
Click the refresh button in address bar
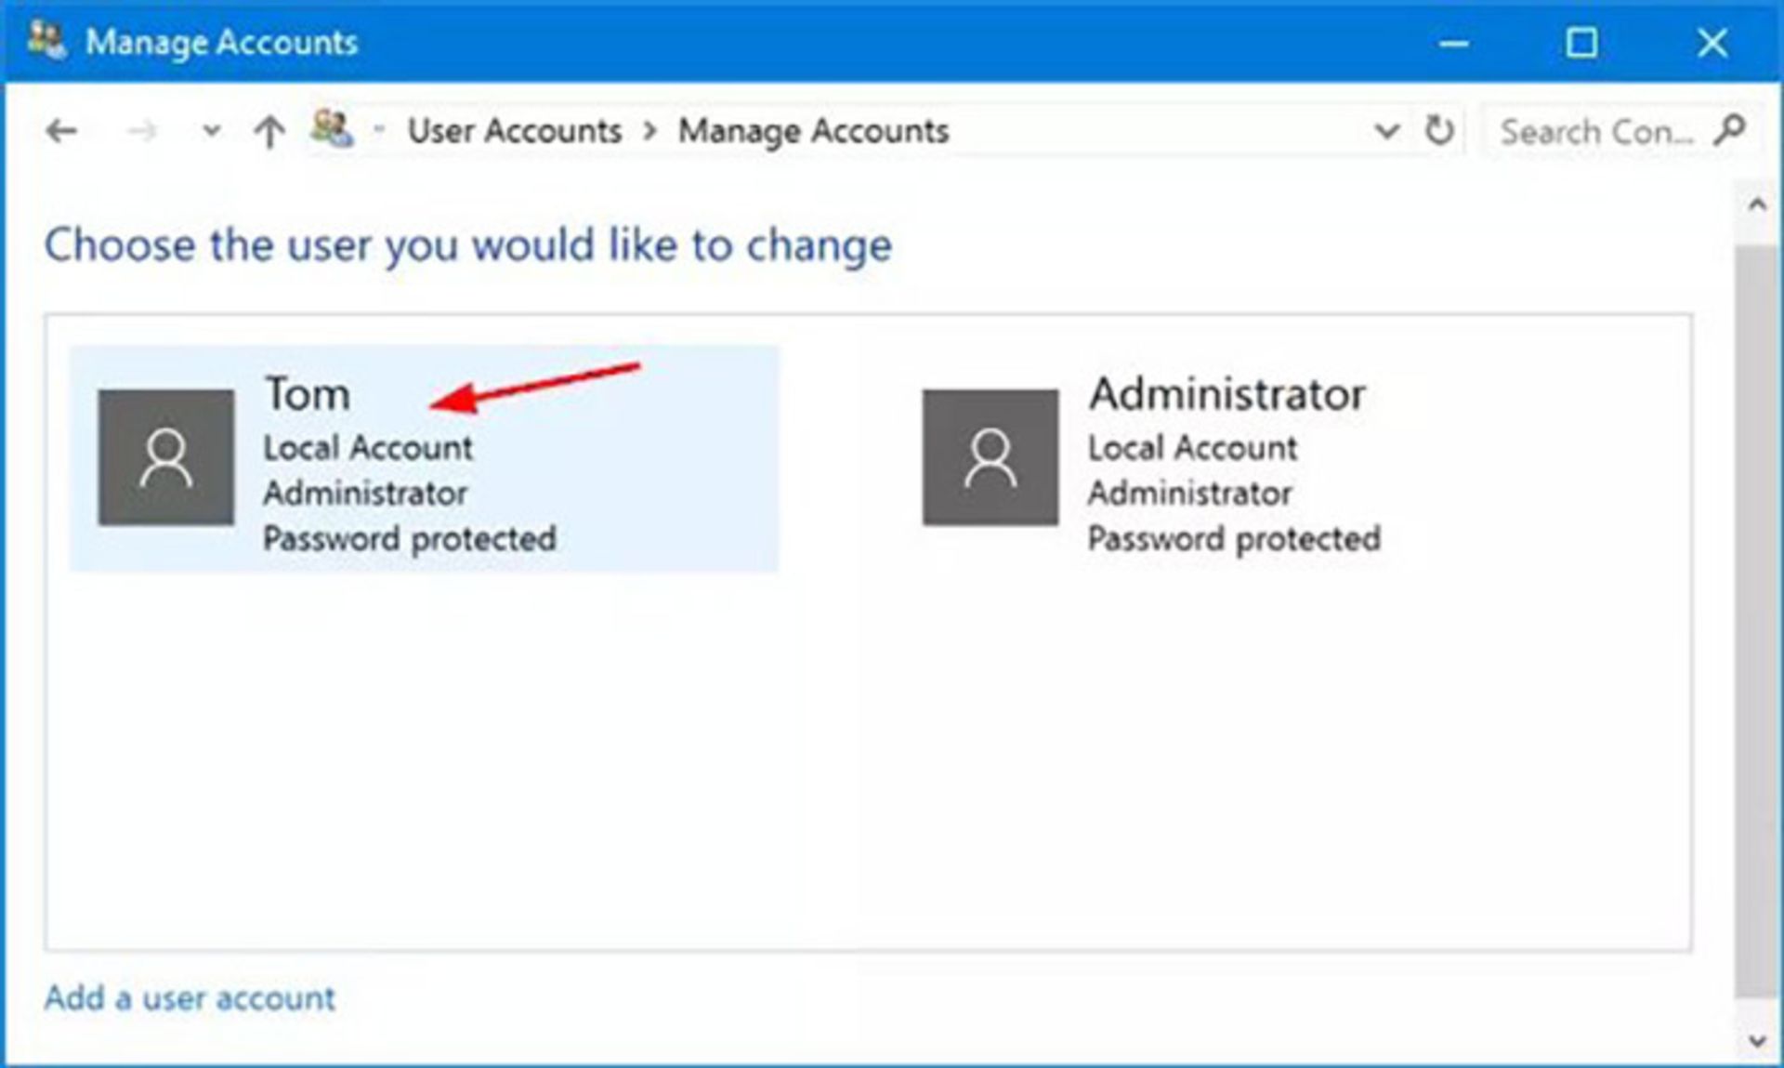click(1439, 131)
